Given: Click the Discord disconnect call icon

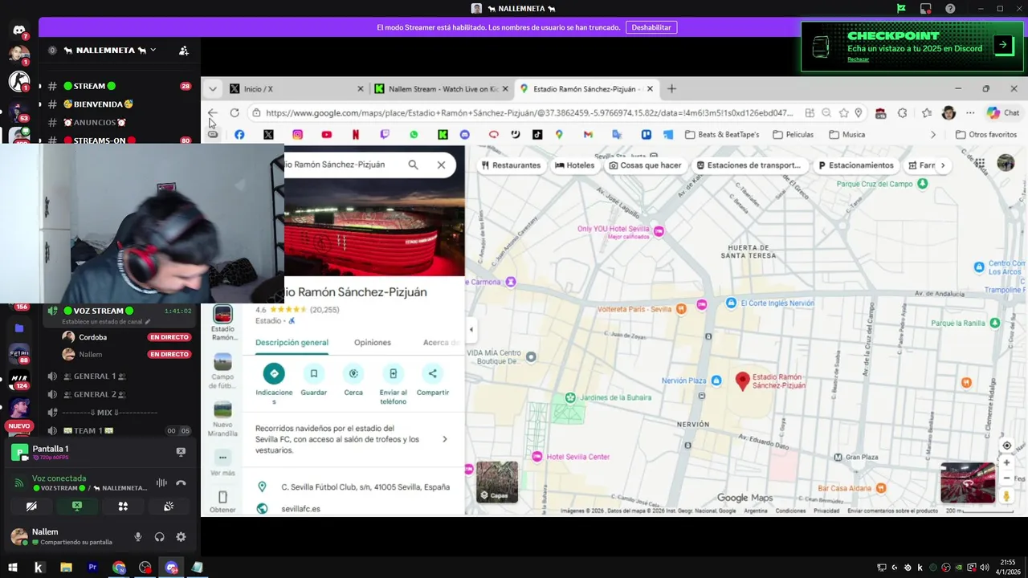Looking at the screenshot, I should [181, 482].
